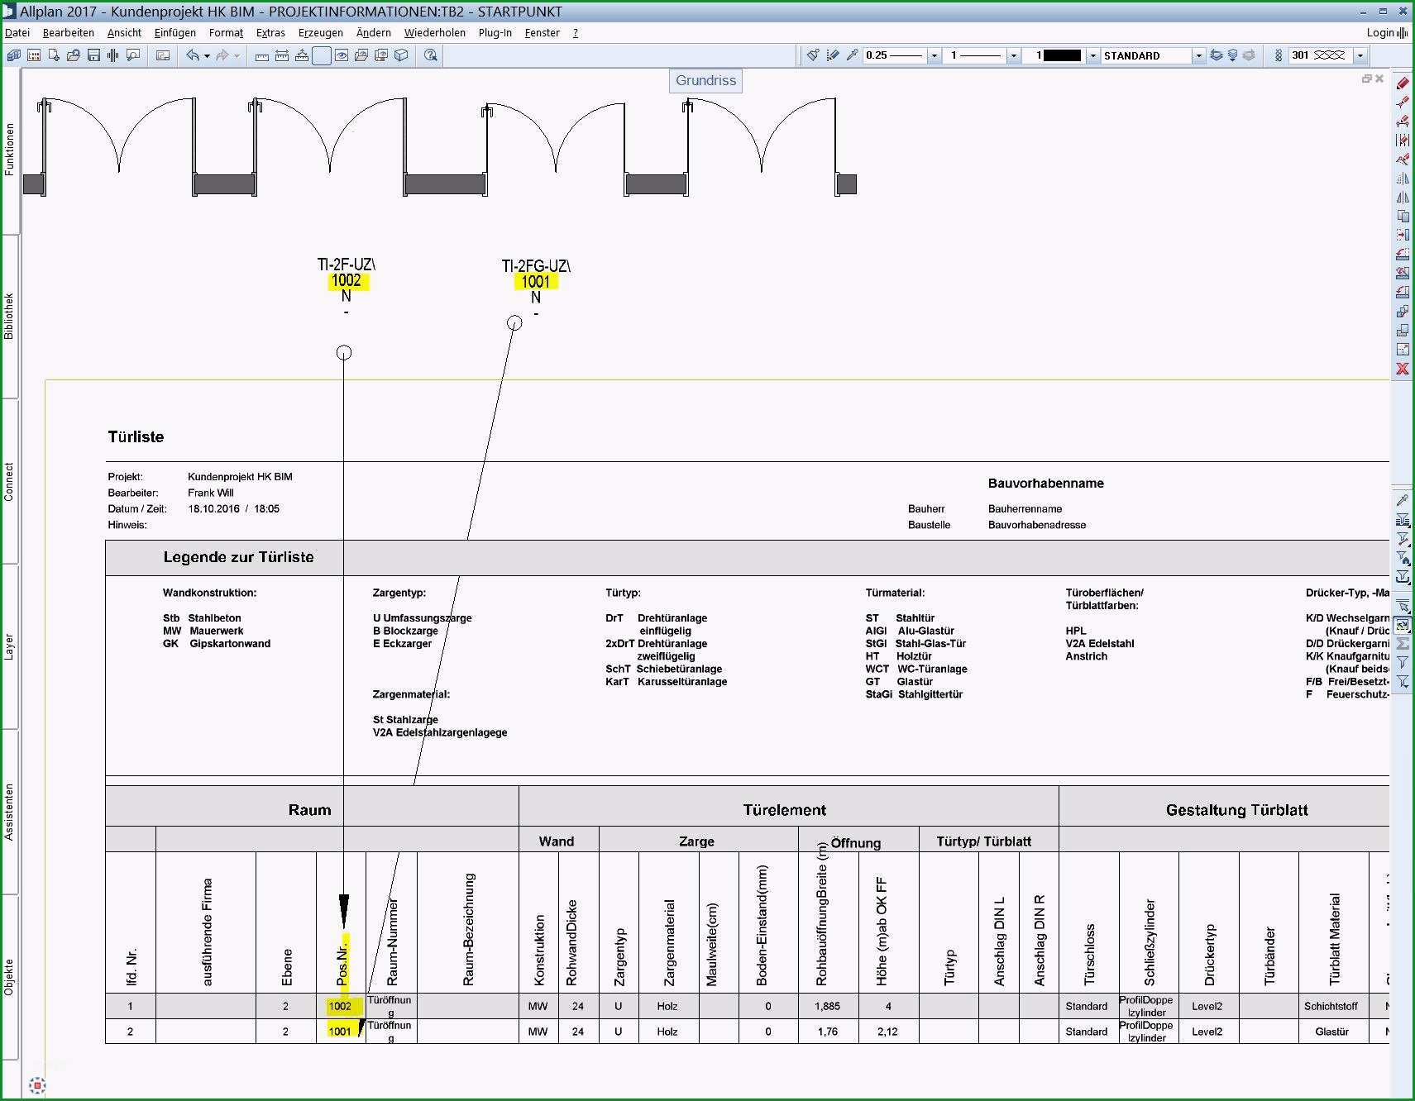Open the Funktionen side tab
This screenshot has width=1415, height=1101.
click(x=9, y=150)
